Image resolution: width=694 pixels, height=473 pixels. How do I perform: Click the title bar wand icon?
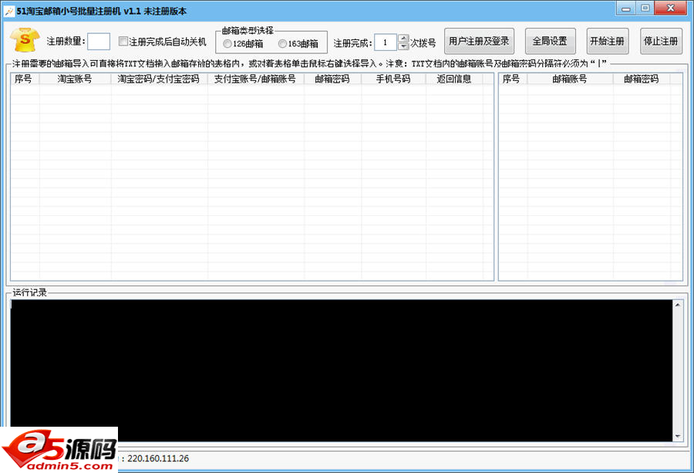click(8, 11)
